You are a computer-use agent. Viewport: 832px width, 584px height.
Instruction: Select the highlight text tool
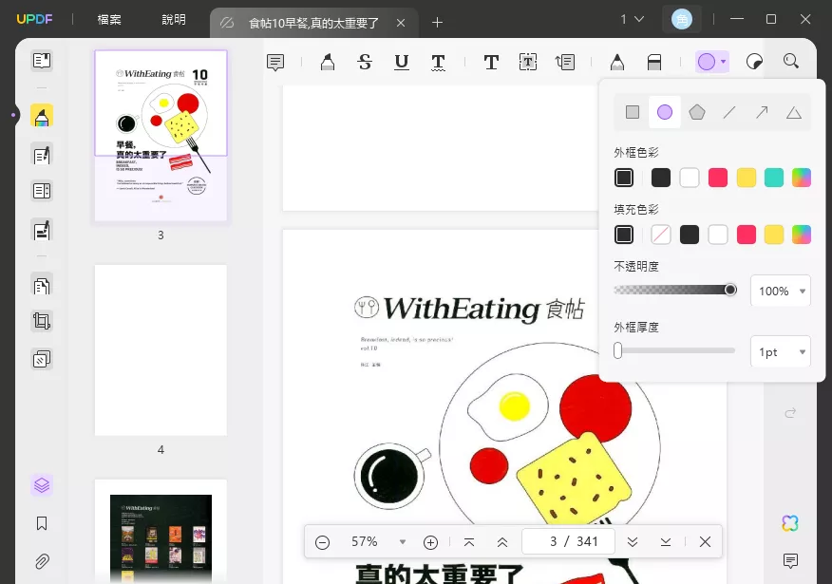pos(328,62)
